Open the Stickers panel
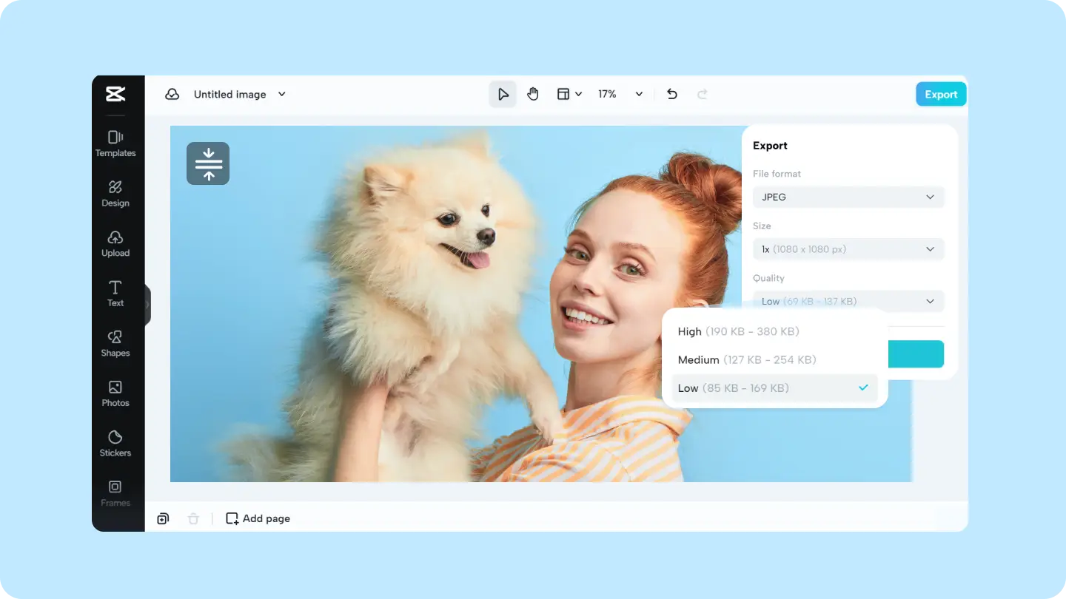1066x599 pixels. point(115,443)
